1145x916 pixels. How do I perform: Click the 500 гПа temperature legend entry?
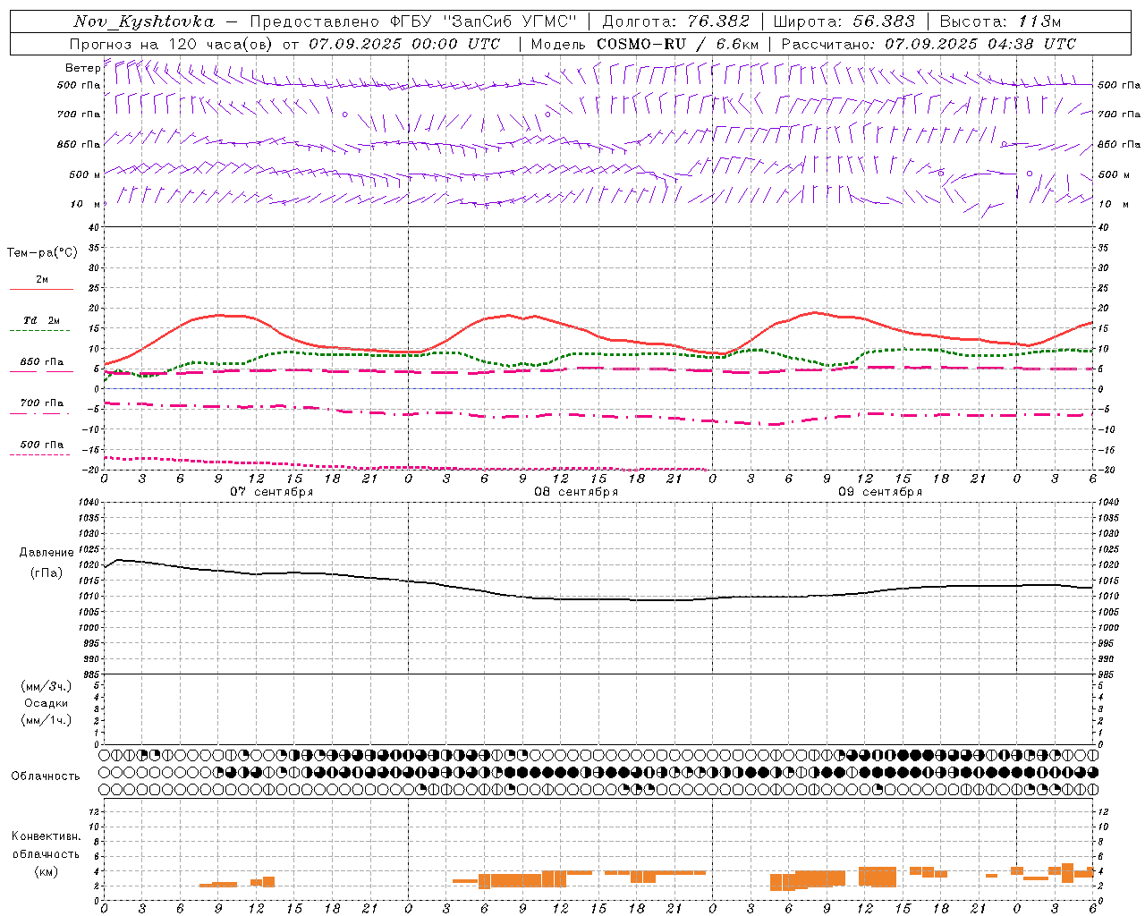[42, 445]
